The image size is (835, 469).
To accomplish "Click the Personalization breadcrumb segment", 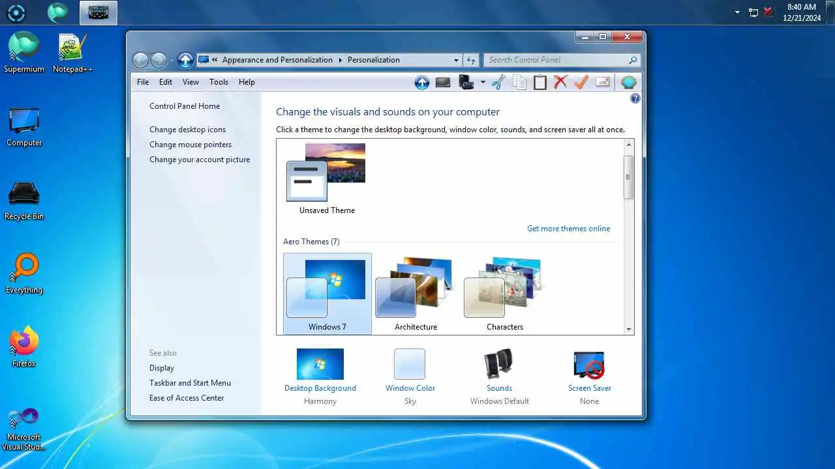I will coord(373,60).
